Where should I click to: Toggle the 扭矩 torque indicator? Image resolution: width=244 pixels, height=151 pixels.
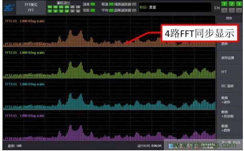point(93,10)
